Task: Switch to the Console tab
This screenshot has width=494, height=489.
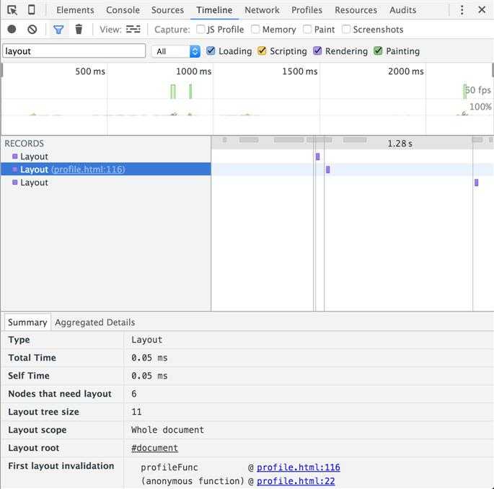Action: 123,10
